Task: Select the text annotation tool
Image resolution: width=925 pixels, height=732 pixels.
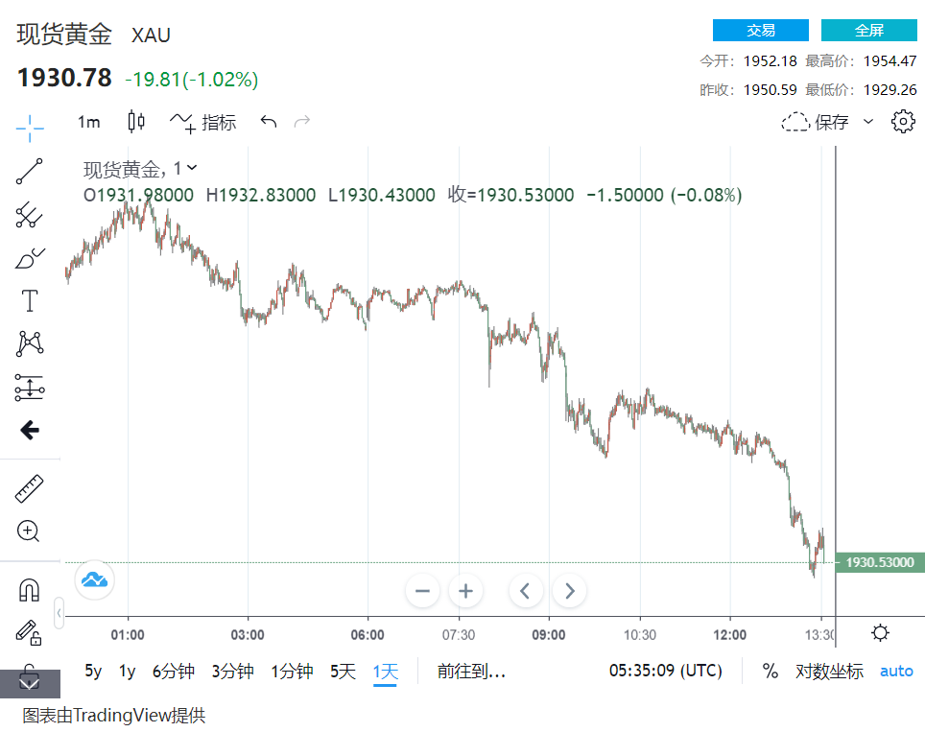Action: point(30,301)
